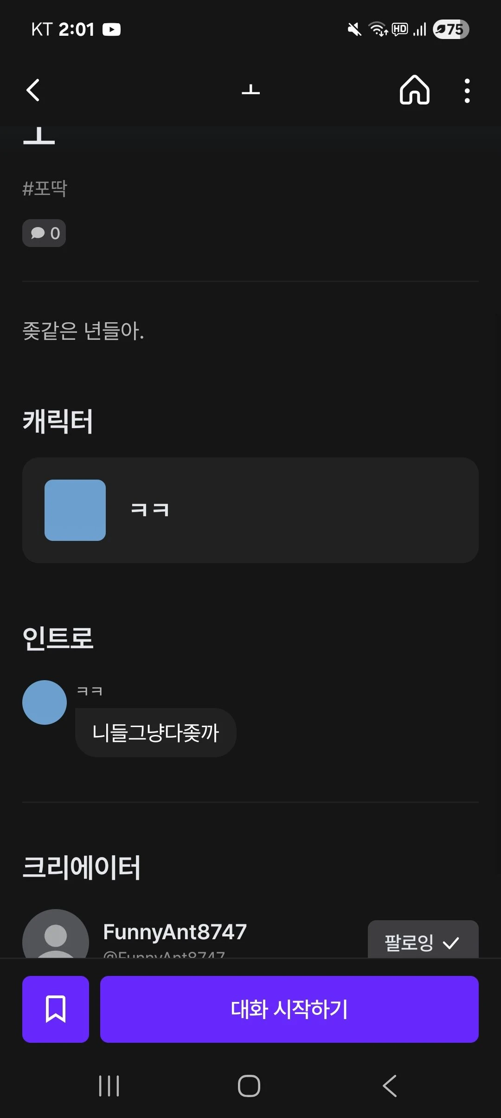Tap the header title ㅗ
The image size is (501, 1118).
[x=250, y=90]
